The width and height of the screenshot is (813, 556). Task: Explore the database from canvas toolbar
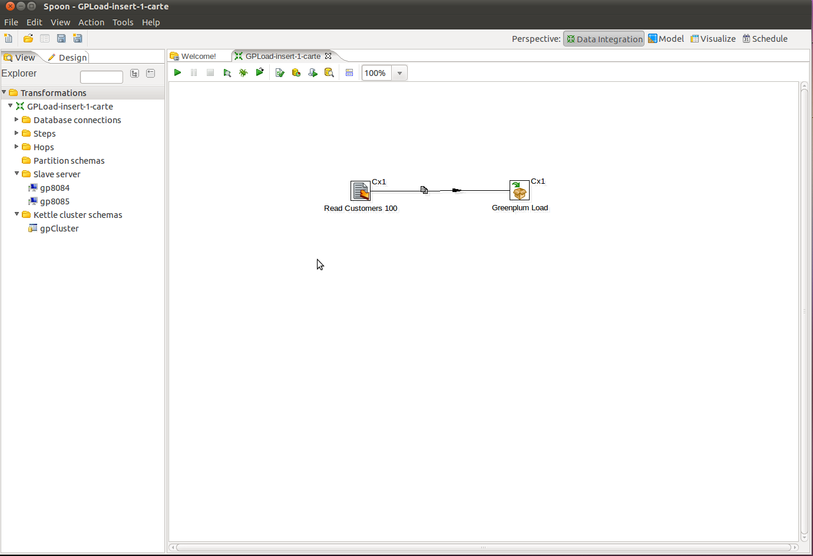point(329,72)
